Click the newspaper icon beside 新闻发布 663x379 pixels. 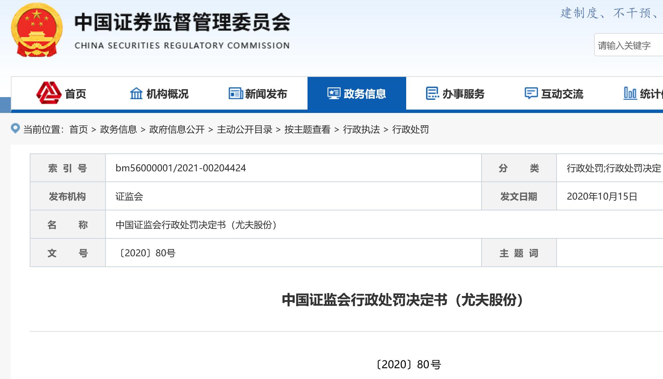pos(236,93)
